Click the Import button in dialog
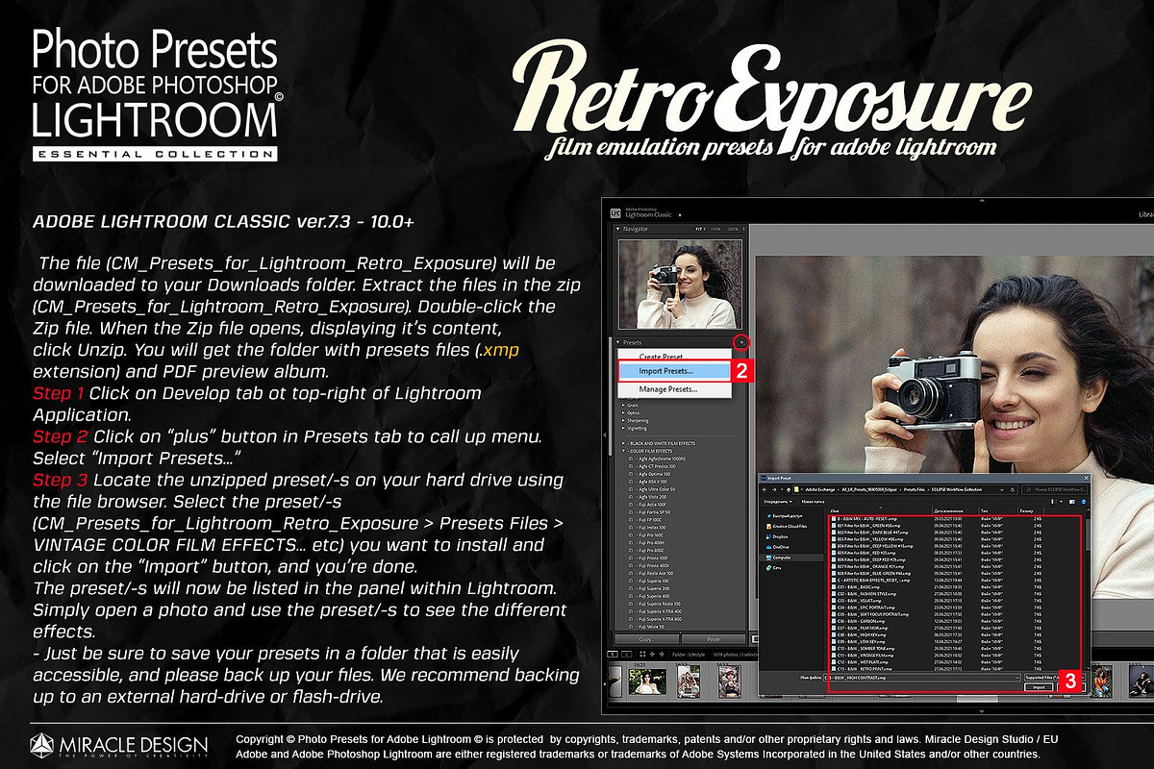 1039,687
